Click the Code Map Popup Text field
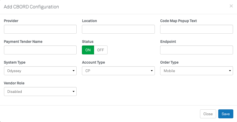Screen dimensions: 237x122 click(196, 29)
